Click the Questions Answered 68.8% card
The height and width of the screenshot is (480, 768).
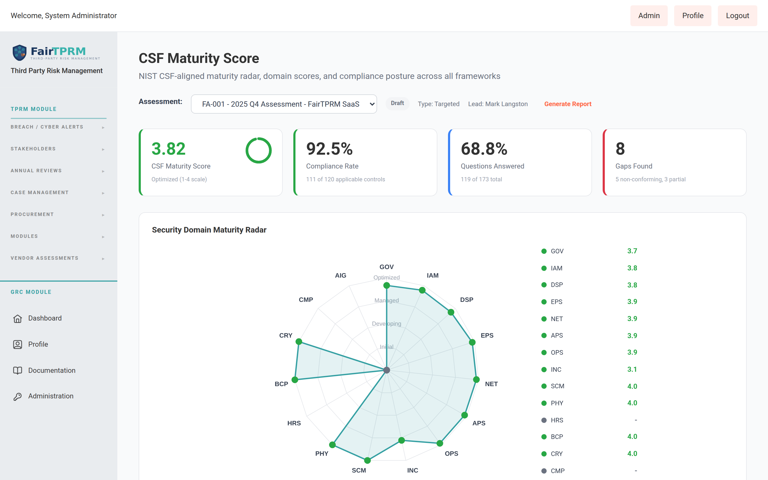[x=520, y=163]
